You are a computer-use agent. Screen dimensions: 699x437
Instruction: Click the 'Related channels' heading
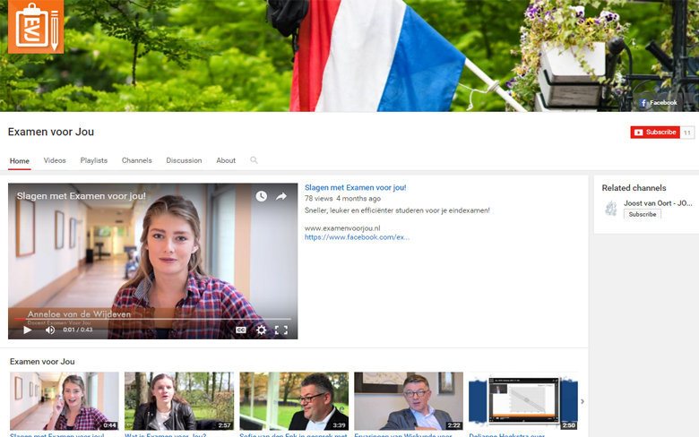tap(634, 188)
